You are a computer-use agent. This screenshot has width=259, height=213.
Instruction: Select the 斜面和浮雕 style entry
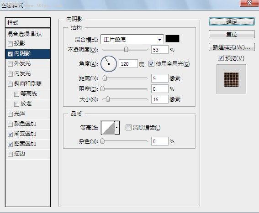pos(28,83)
